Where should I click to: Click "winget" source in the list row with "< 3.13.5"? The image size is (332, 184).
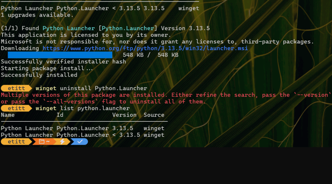point(154,135)
